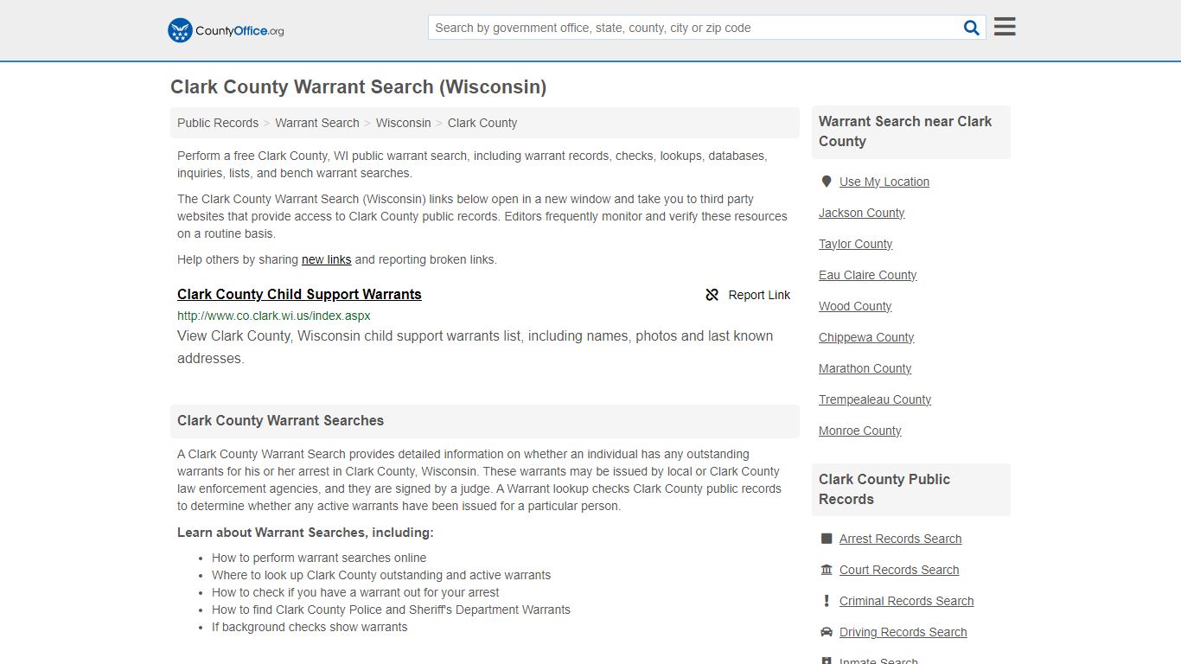Click 'How to check if you have a warrant' bullet
Viewport: 1181px width, 664px height.
click(x=355, y=592)
